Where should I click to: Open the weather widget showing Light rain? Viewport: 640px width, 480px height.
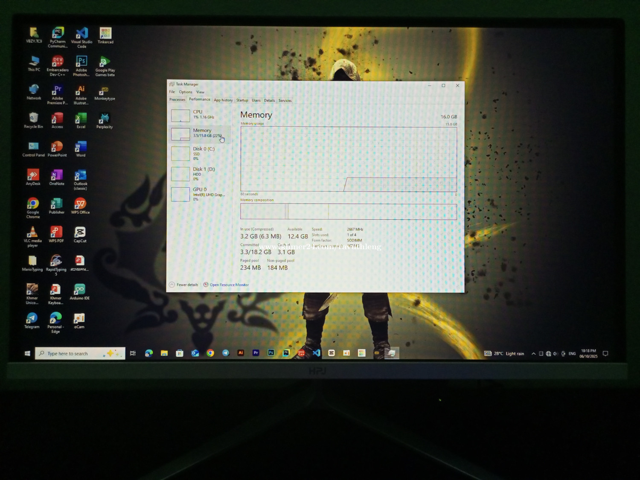504,354
